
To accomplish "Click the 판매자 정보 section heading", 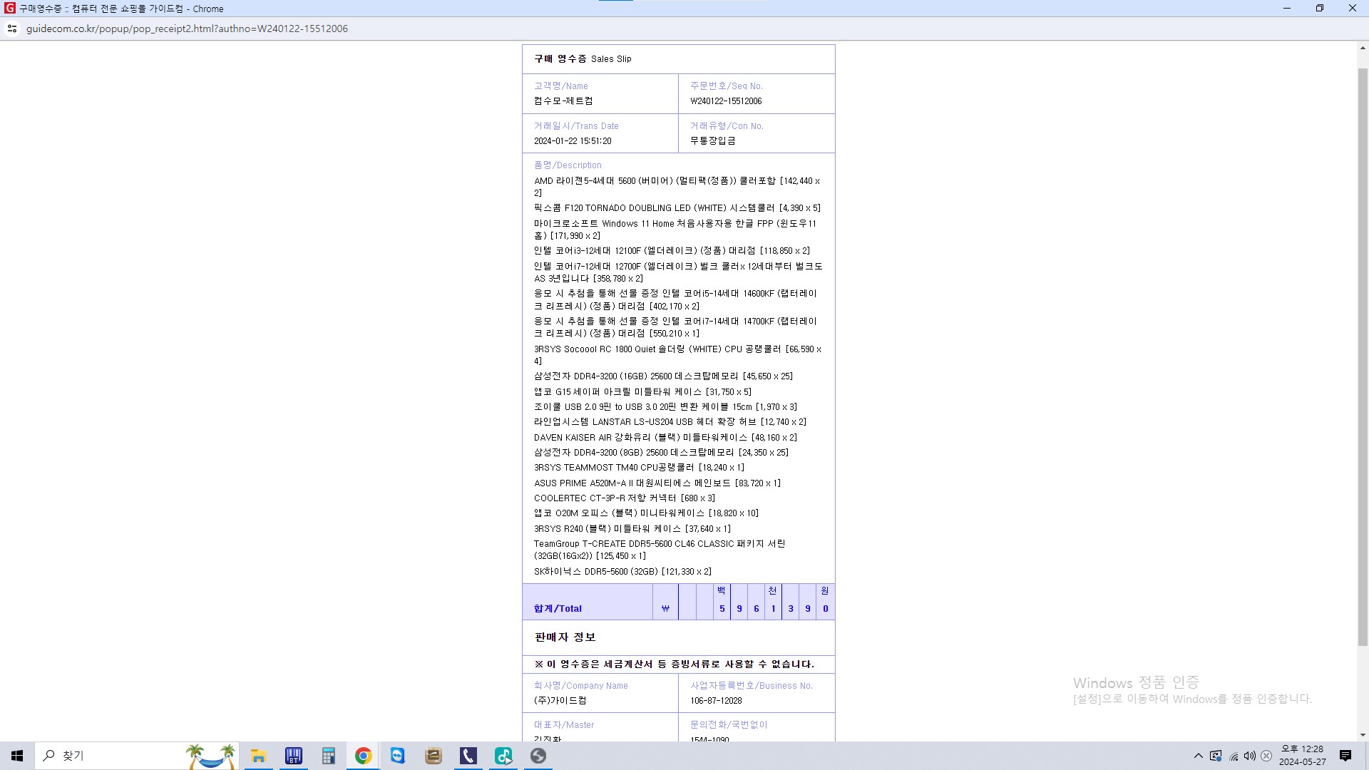I will tap(565, 637).
